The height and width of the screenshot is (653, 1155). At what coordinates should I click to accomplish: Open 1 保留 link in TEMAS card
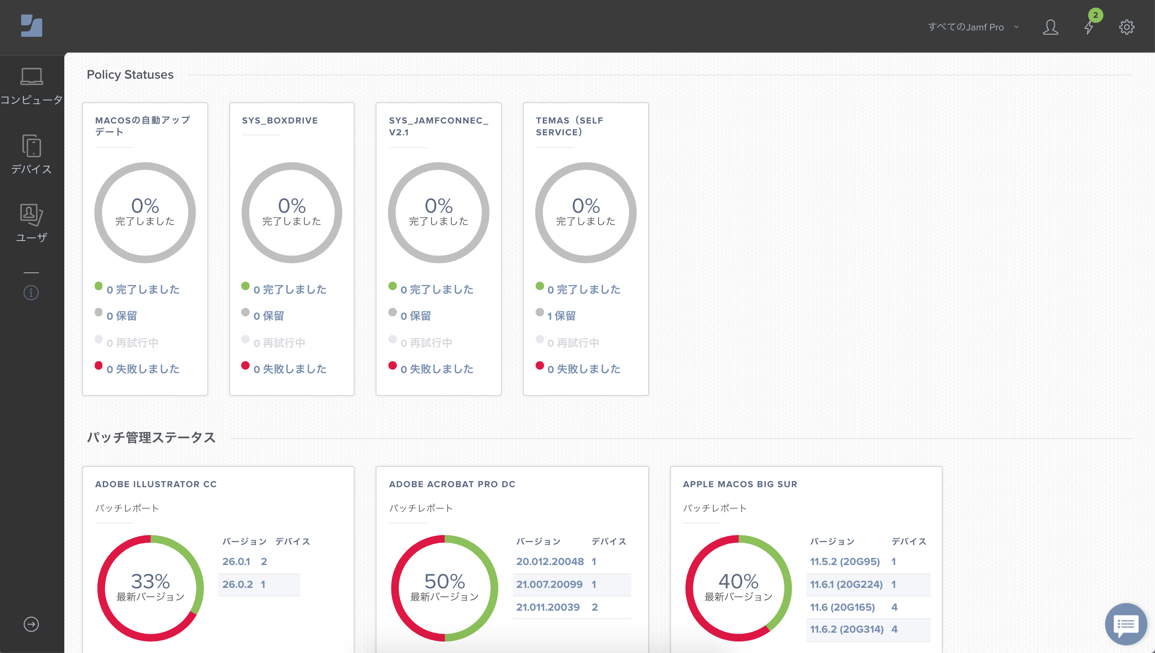(x=561, y=316)
